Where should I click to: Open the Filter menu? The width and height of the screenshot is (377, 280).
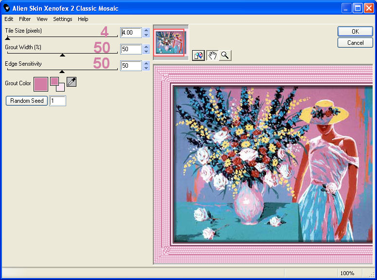pyautogui.click(x=25, y=19)
